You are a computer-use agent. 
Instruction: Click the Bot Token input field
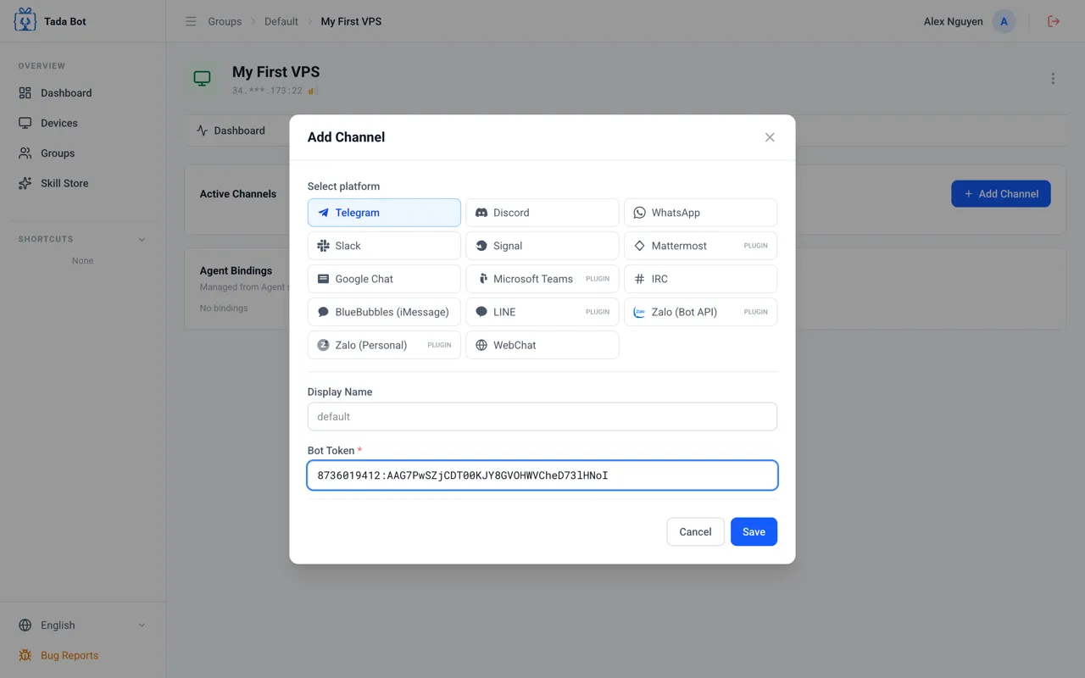pyautogui.click(x=542, y=475)
